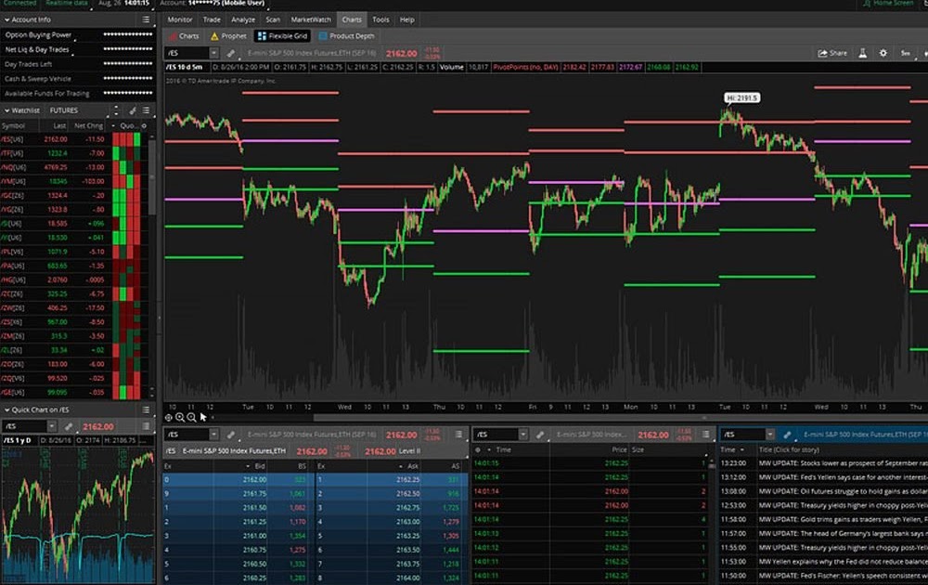Click the main chart symbol input field
Image resolution: width=928 pixels, height=585 pixels.
click(x=187, y=53)
